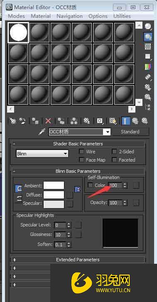
Task: Click the Diffuse map button
Action: [70, 195]
